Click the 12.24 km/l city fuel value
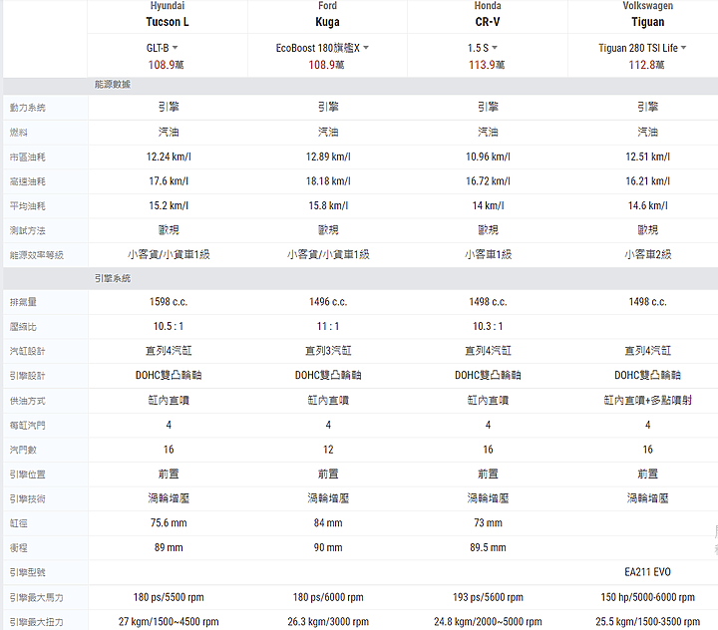The height and width of the screenshot is (630, 718). 169,157
